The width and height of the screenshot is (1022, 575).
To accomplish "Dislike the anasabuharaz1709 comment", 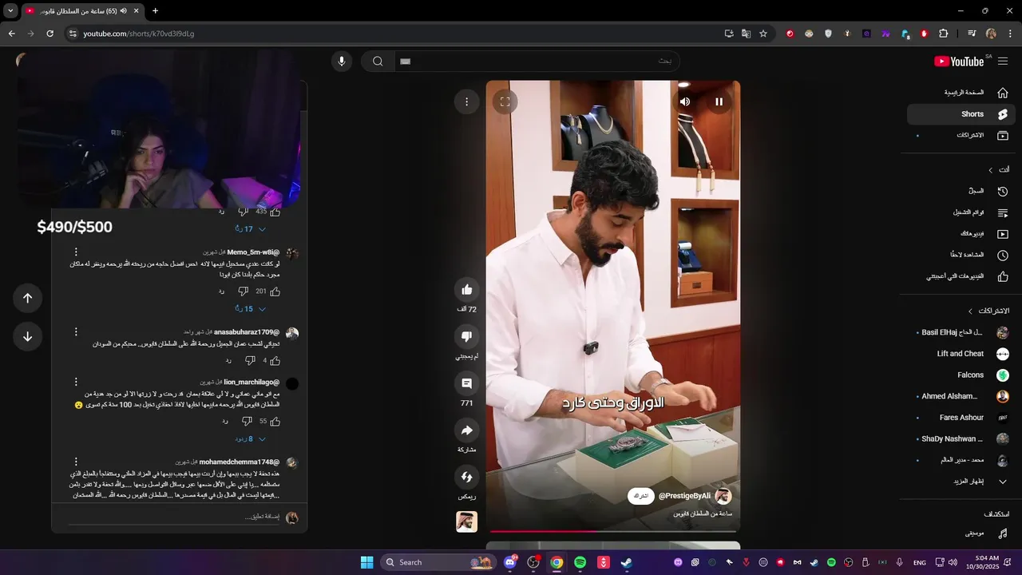I will (x=250, y=360).
